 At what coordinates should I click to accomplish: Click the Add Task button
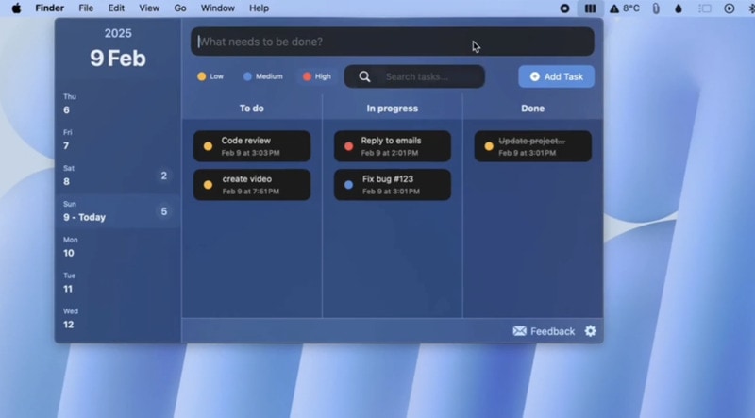coord(556,76)
